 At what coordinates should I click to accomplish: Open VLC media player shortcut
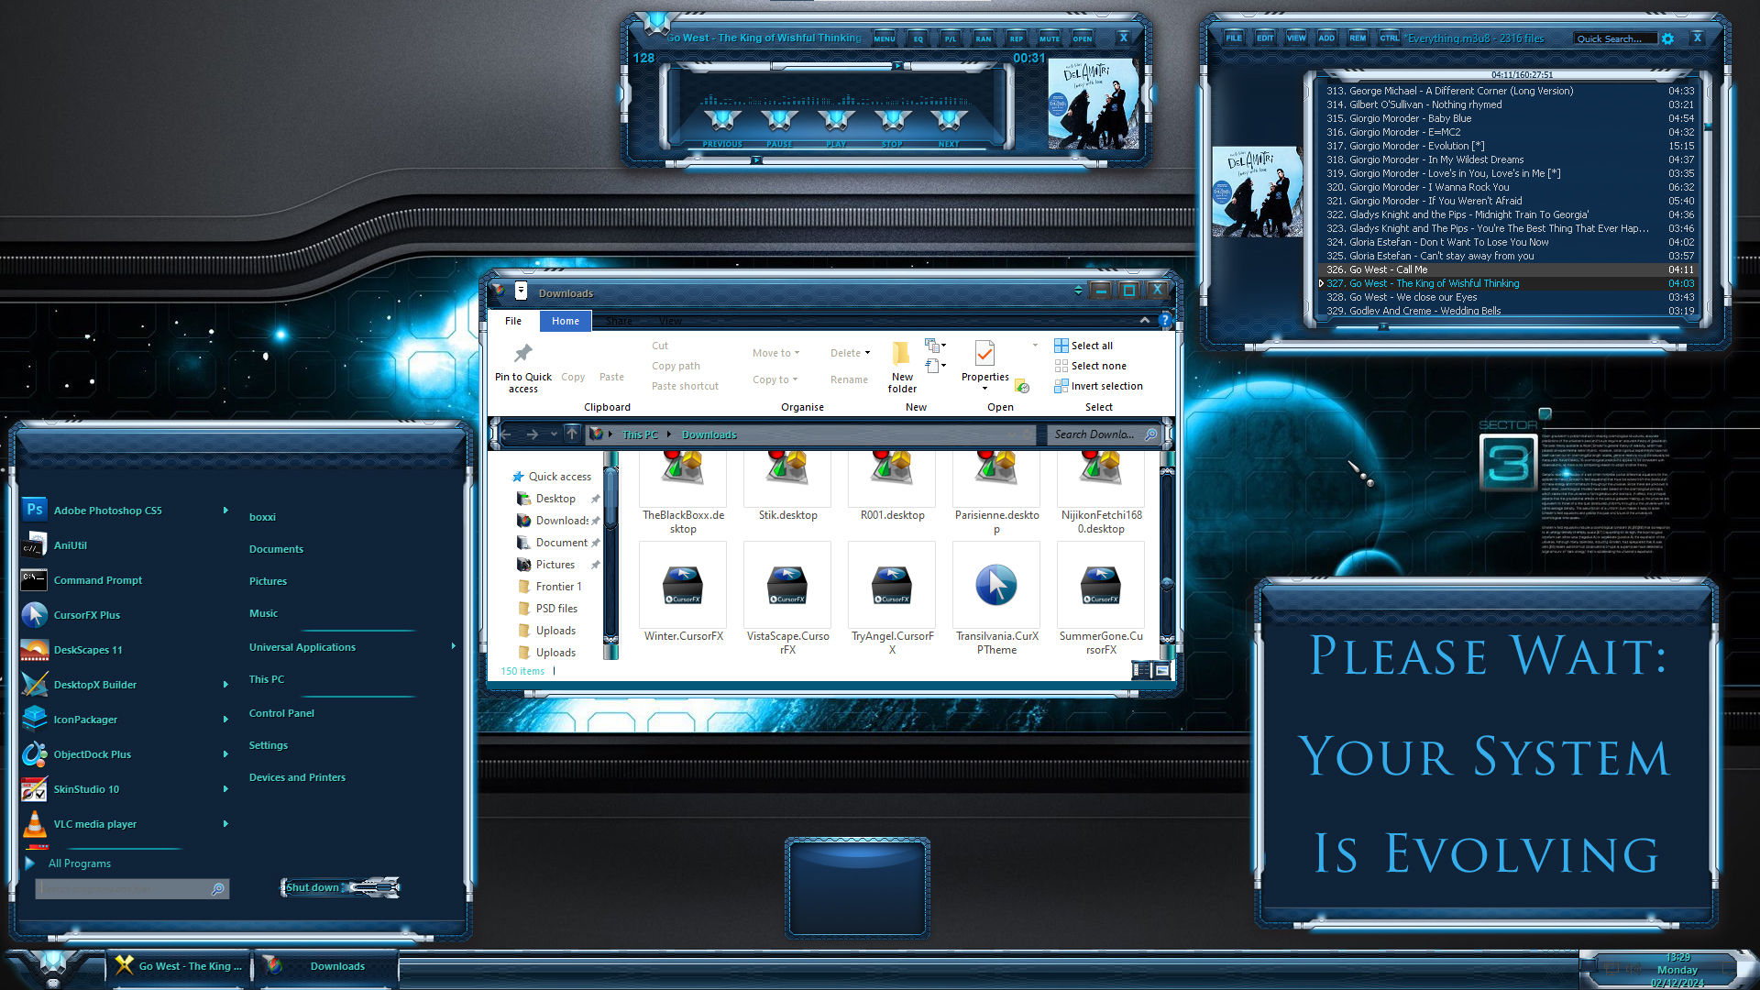coord(94,824)
